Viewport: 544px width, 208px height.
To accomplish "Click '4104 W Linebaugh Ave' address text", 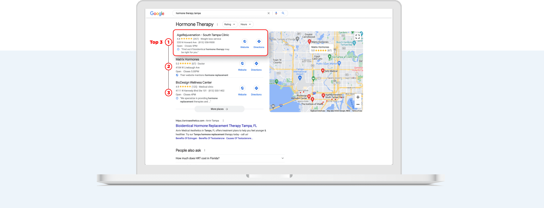I will tap(188, 68).
